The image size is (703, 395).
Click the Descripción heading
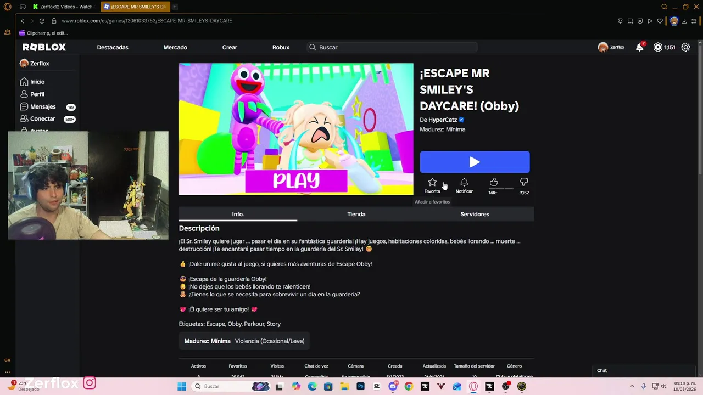click(x=199, y=228)
